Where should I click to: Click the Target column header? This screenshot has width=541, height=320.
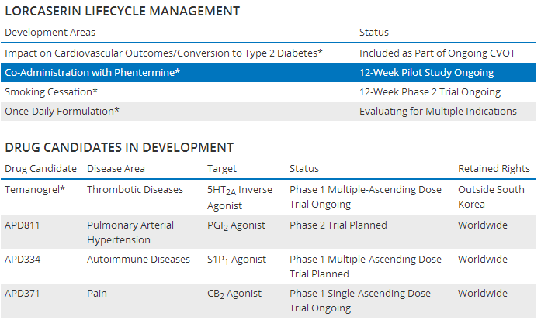[222, 169]
